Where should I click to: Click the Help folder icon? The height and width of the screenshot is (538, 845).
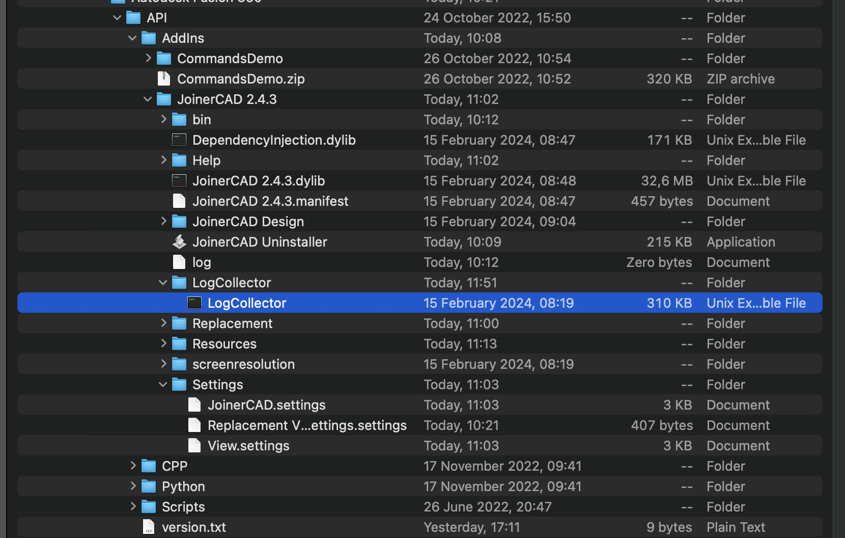click(x=179, y=160)
